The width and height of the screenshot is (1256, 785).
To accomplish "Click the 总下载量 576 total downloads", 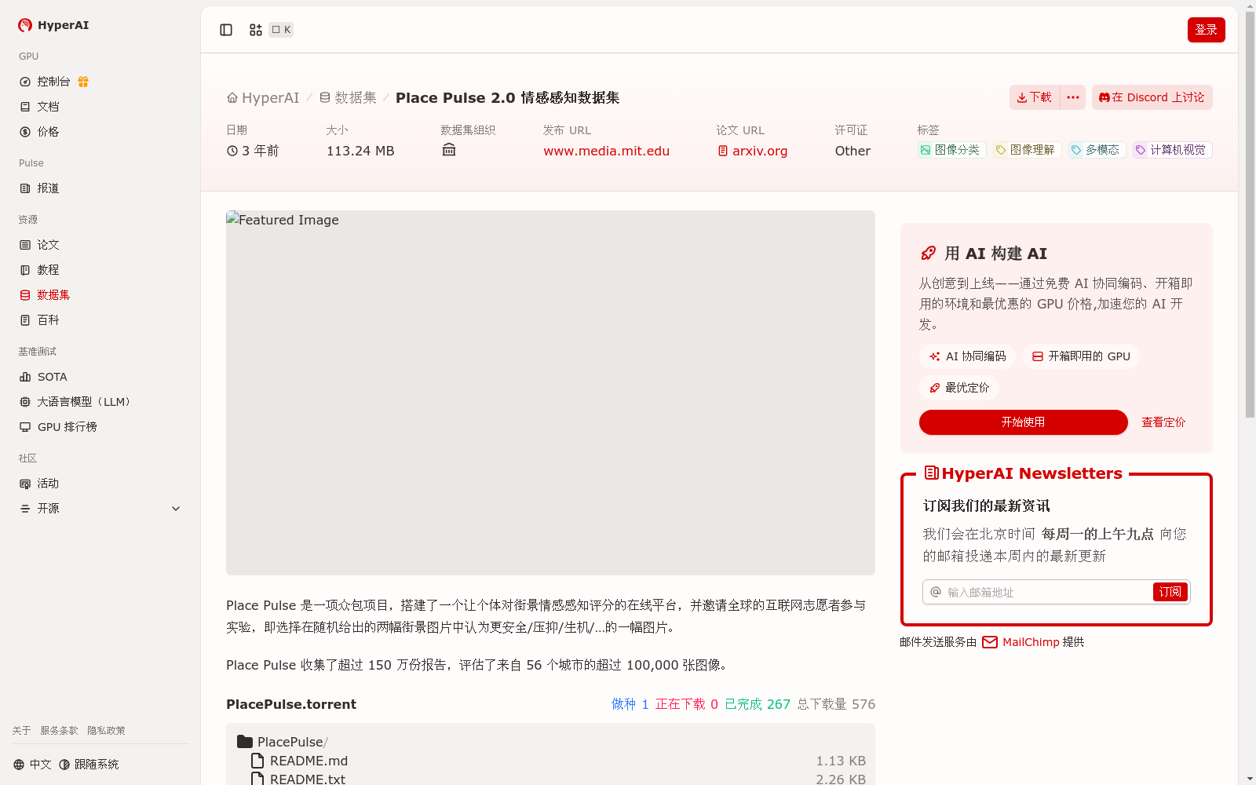I will click(x=836, y=704).
